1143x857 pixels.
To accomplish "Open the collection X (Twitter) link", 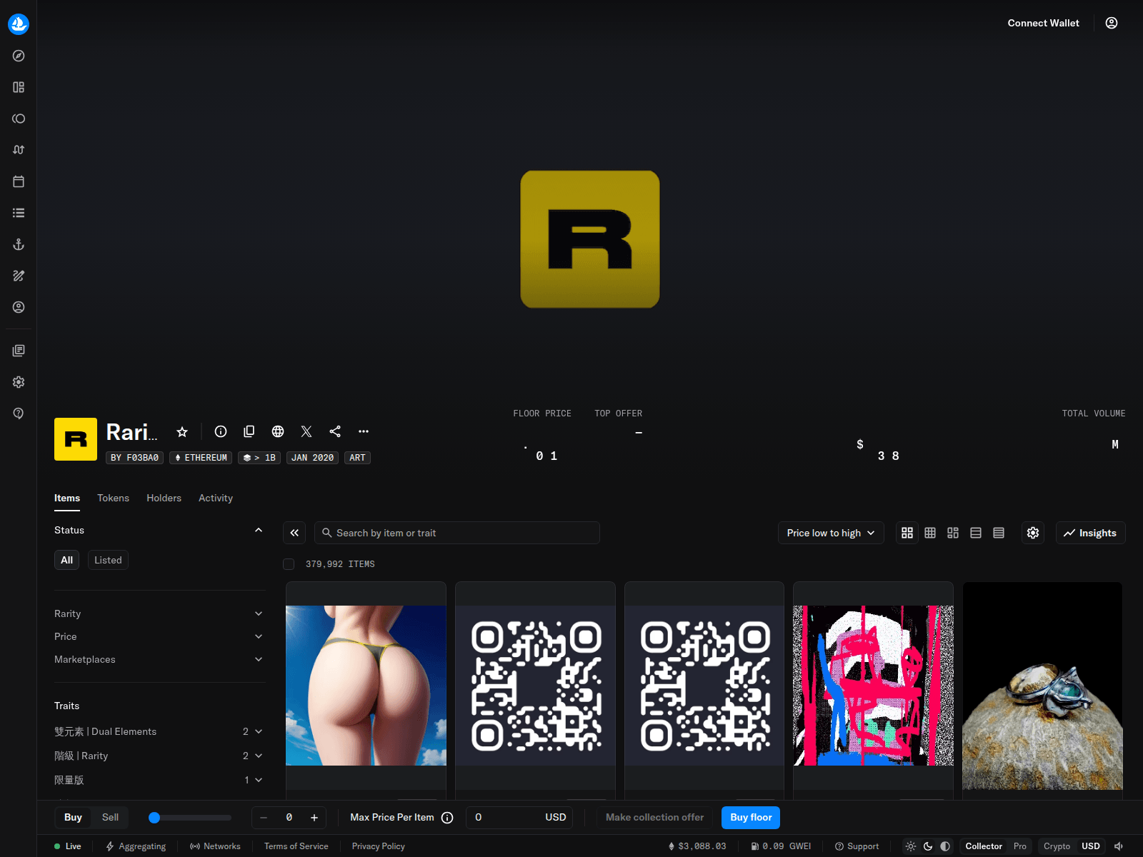I will coord(306,431).
